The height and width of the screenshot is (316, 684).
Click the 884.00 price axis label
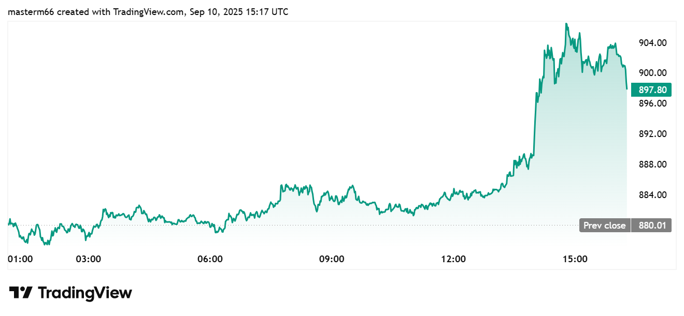coord(651,195)
